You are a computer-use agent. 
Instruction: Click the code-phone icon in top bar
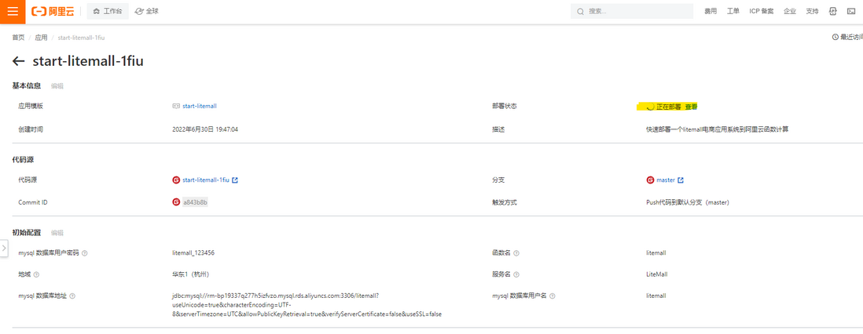(832, 12)
